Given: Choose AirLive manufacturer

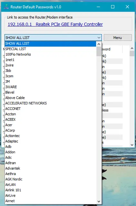Looking at the screenshot, I should 50,195.
